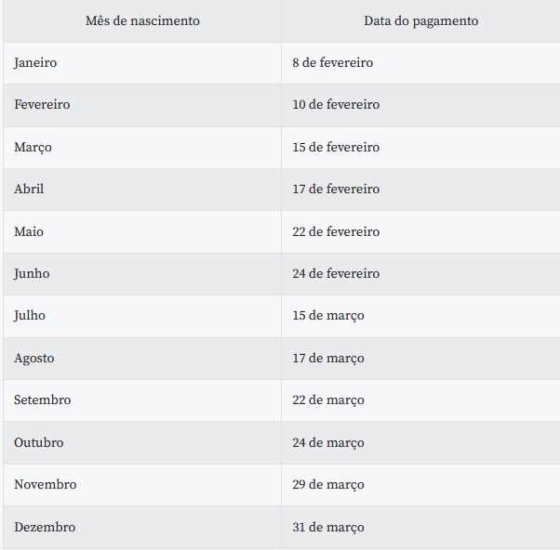Viewport: 560px width, 550px height.
Task: Click the "24 de fevereiro" date cell
Action: [x=336, y=273]
